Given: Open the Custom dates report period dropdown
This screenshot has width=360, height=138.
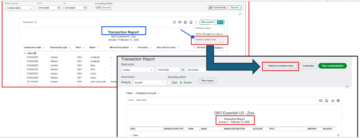Looking at the screenshot, I should [x=20, y=8].
